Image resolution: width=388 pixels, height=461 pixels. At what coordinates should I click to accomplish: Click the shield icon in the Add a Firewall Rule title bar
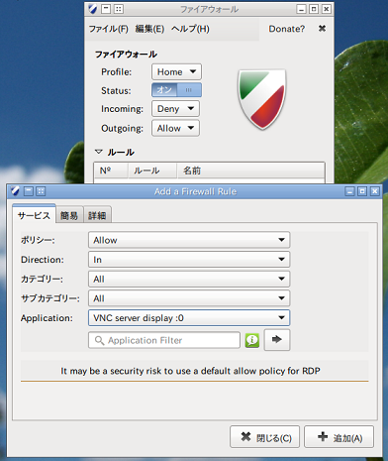15,191
